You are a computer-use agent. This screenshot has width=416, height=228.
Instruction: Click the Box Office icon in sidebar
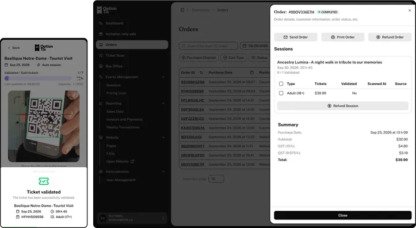101,66
